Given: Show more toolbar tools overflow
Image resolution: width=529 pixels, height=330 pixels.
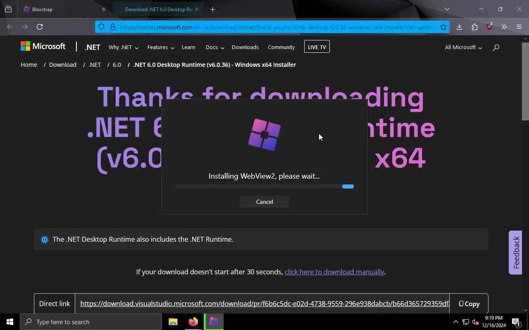Looking at the screenshot, I should click(504, 27).
